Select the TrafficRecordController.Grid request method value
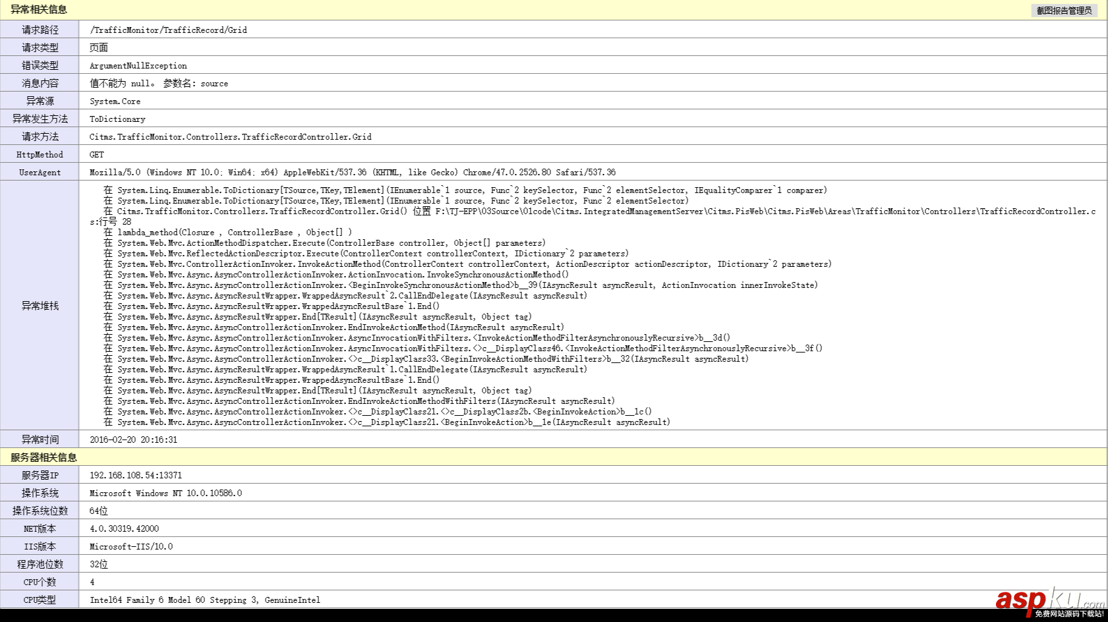This screenshot has width=1108, height=622. tap(231, 136)
